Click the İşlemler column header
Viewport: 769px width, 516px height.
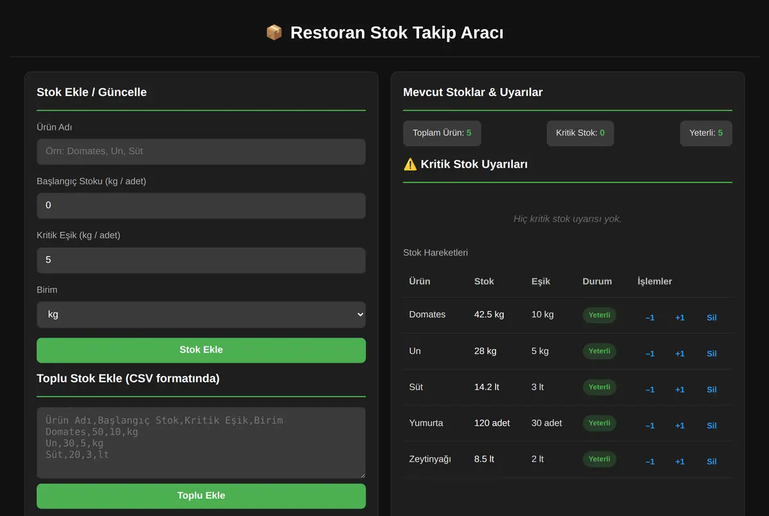point(655,282)
